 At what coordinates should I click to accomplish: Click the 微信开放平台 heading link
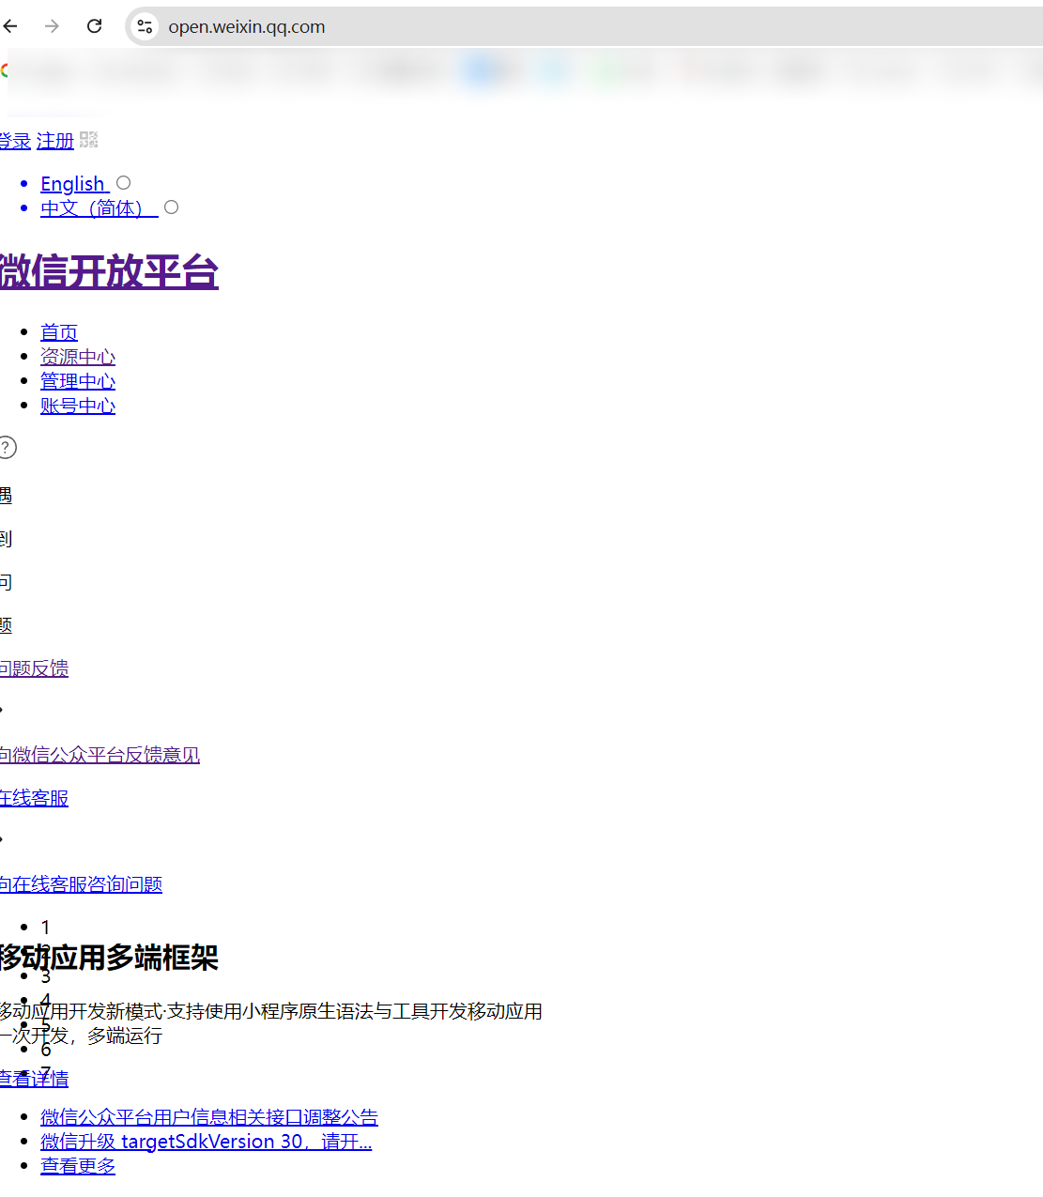click(x=109, y=271)
